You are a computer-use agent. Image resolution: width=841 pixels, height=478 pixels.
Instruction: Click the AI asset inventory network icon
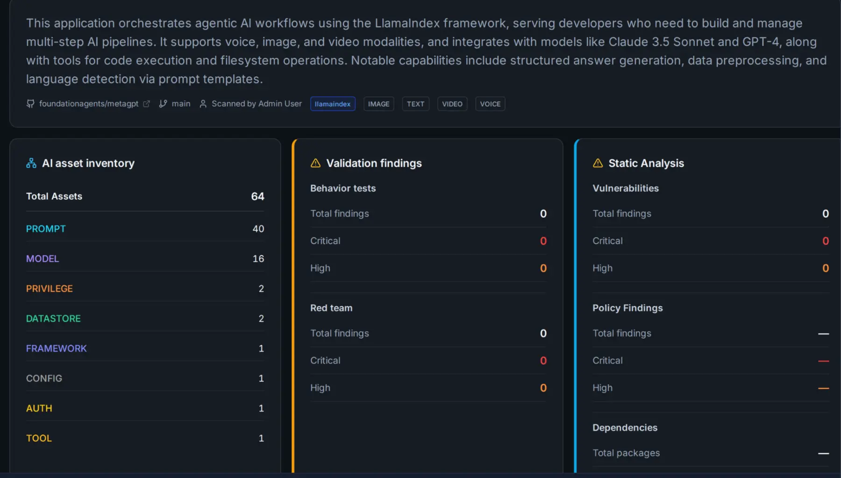[31, 163]
